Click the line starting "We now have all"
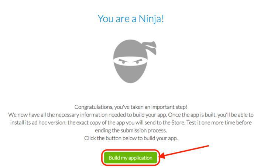 tap(131, 115)
